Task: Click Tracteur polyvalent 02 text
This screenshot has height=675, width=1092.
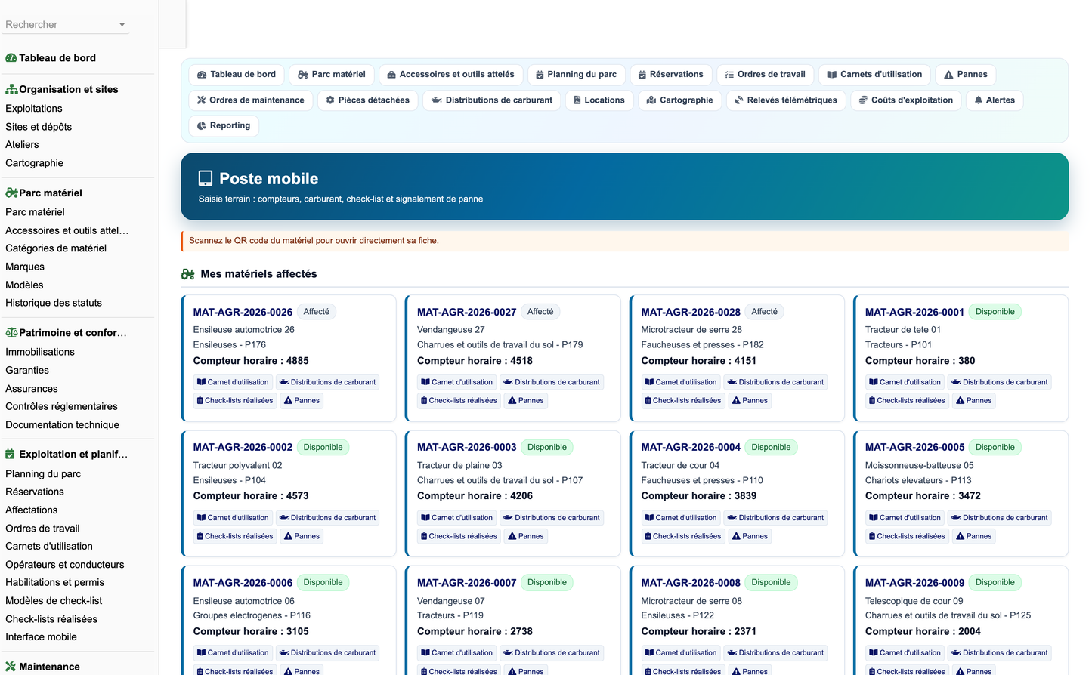Action: (237, 465)
